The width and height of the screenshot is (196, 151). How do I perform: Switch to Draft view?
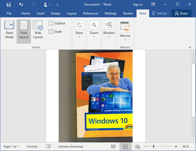pyautogui.click(x=55, y=31)
